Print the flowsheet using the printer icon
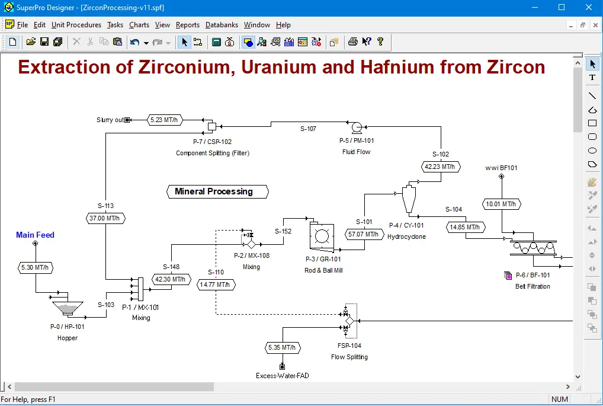The height and width of the screenshot is (406, 603). coord(353,42)
